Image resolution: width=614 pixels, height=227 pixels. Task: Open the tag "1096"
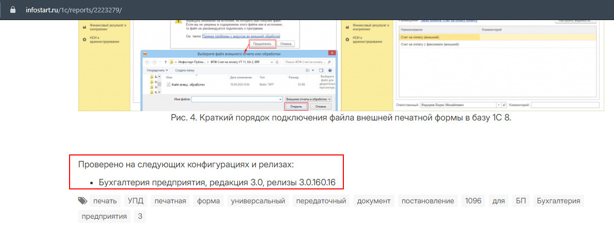pos(473,201)
